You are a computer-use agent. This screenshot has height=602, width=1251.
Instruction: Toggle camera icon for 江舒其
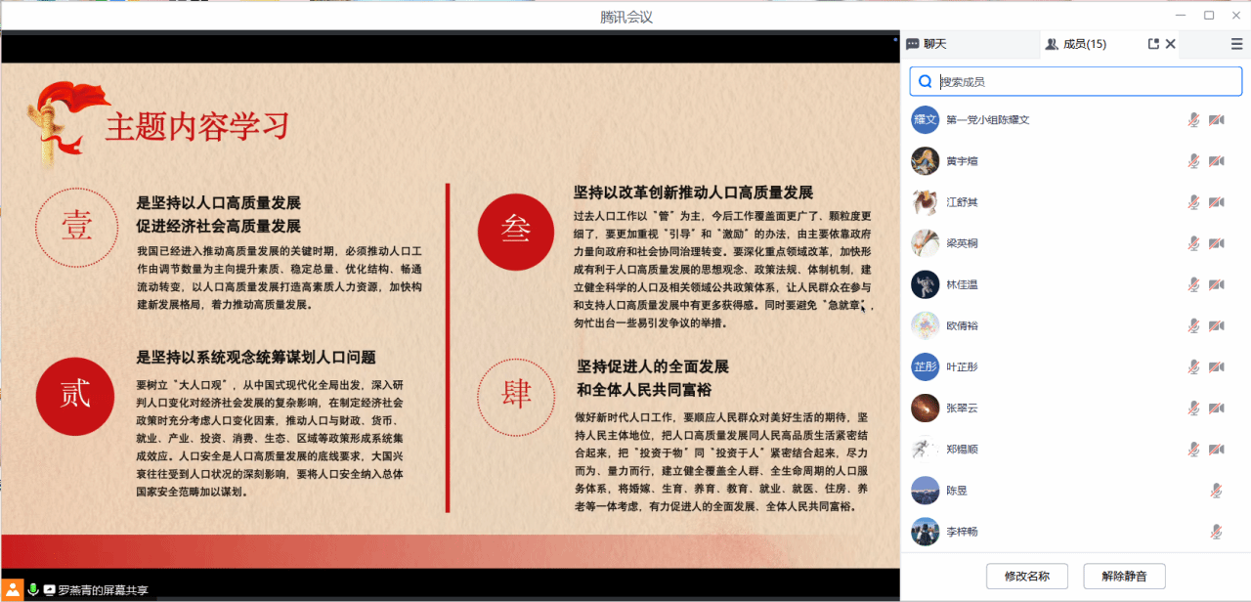coord(1216,202)
